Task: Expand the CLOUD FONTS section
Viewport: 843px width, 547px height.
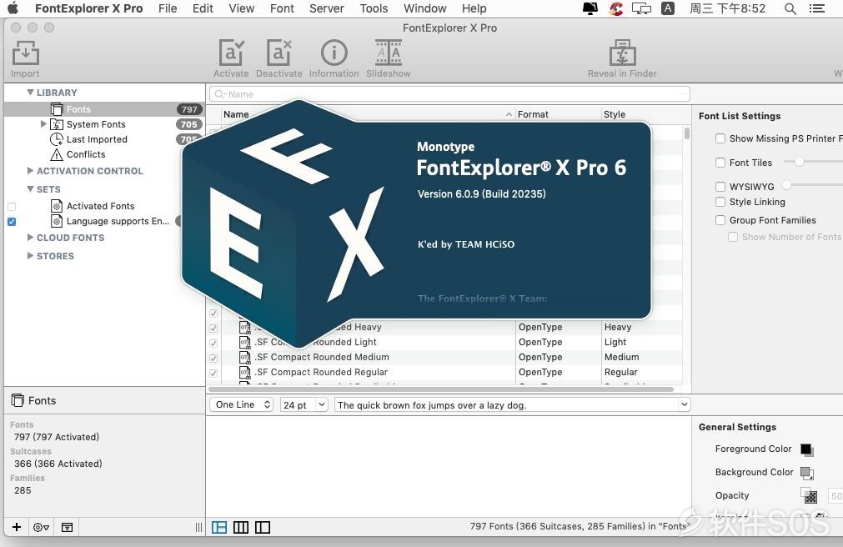Action: (31, 237)
